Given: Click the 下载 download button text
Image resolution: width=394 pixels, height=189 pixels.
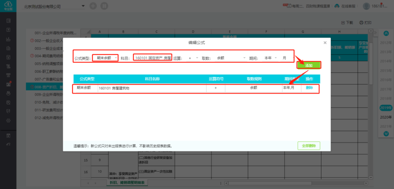Looking at the screenshot, I should pyautogui.click(x=349, y=23).
